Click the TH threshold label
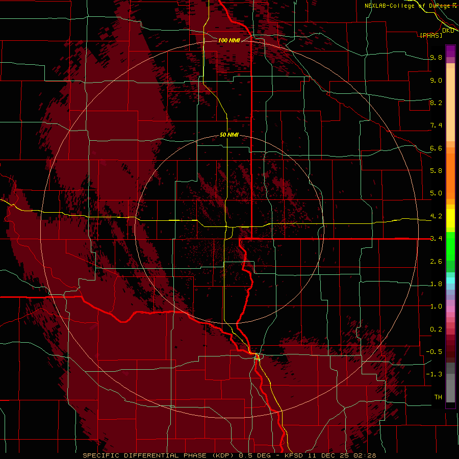This screenshot has width=459, height=459. click(x=438, y=397)
